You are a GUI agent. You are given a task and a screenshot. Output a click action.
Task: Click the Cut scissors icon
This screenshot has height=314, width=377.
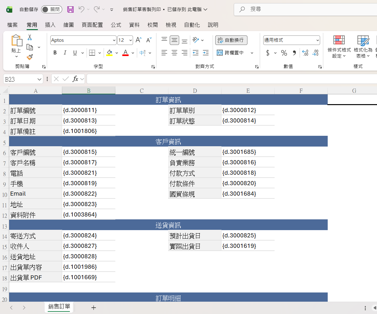[30, 37]
